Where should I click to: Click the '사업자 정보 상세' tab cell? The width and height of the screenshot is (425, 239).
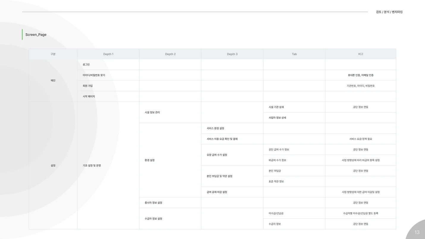pyautogui.click(x=294, y=118)
